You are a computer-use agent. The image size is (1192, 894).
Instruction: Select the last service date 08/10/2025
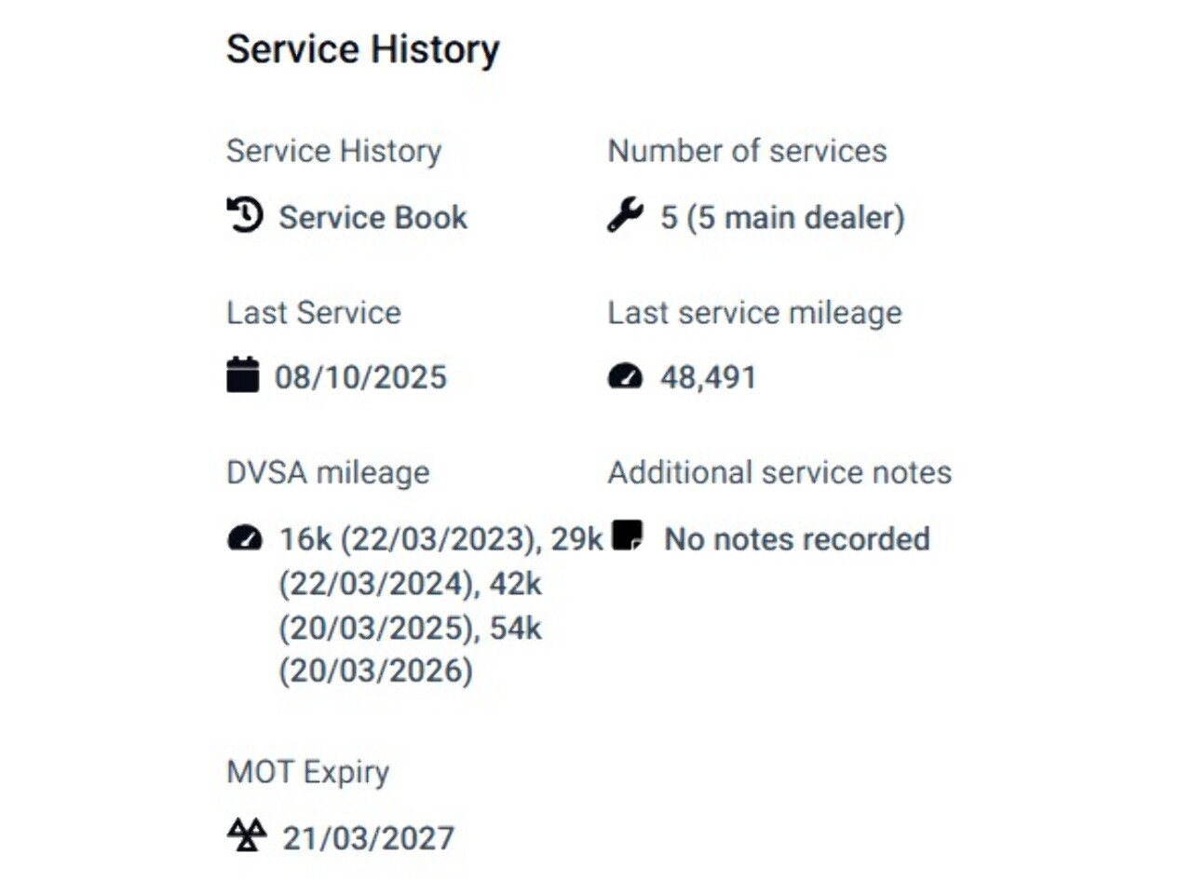(x=360, y=377)
